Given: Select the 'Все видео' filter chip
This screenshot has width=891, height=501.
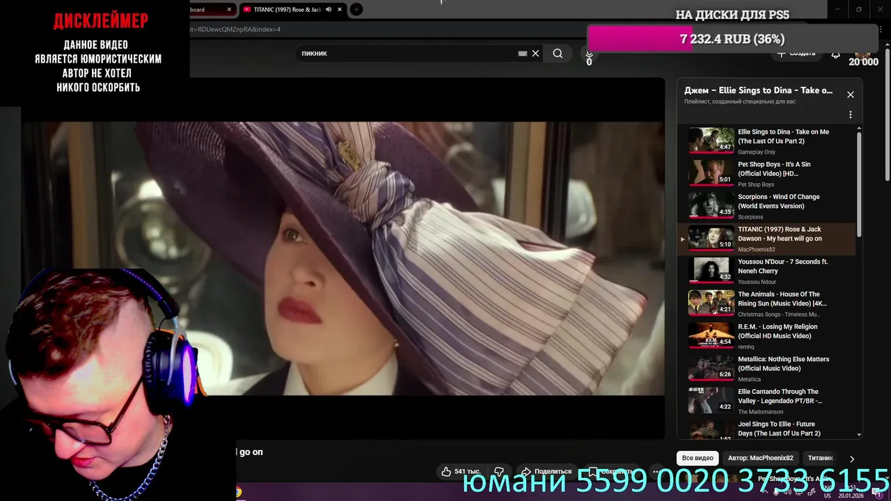Looking at the screenshot, I should (697, 458).
